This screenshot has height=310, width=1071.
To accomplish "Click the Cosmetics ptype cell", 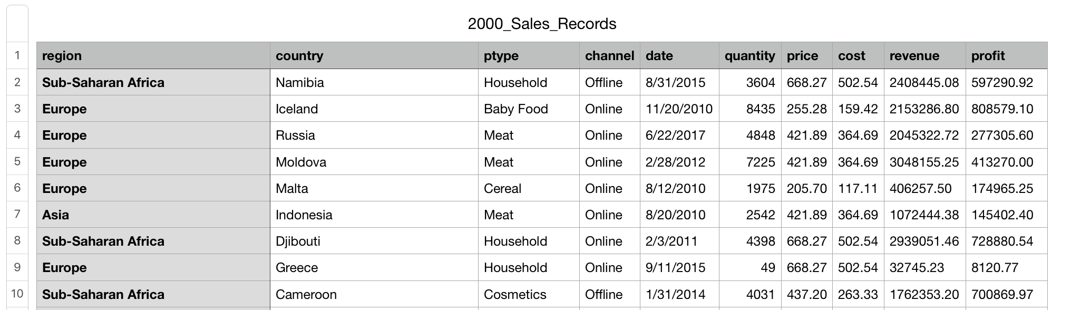I will pyautogui.click(x=529, y=294).
